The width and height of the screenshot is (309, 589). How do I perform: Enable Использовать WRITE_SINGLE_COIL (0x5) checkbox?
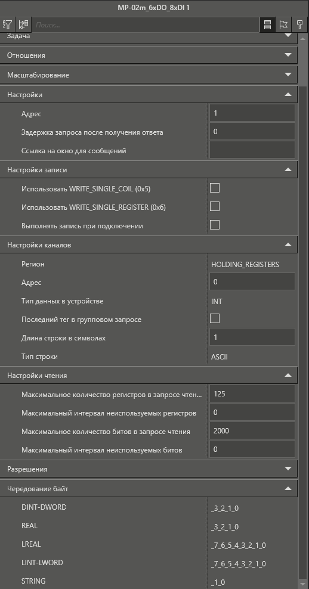[x=215, y=188]
